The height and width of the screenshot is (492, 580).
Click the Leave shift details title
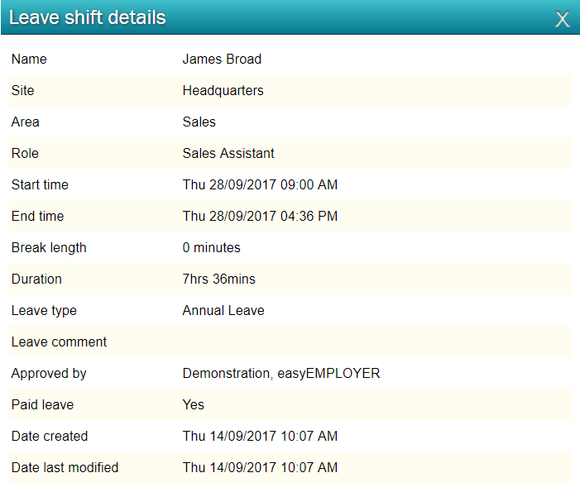tap(88, 17)
